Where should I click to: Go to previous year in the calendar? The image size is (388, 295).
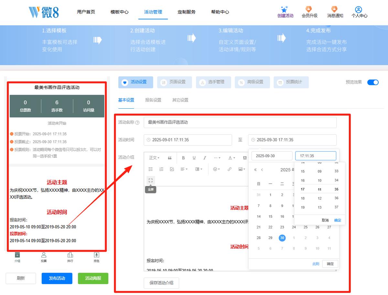[255, 170]
